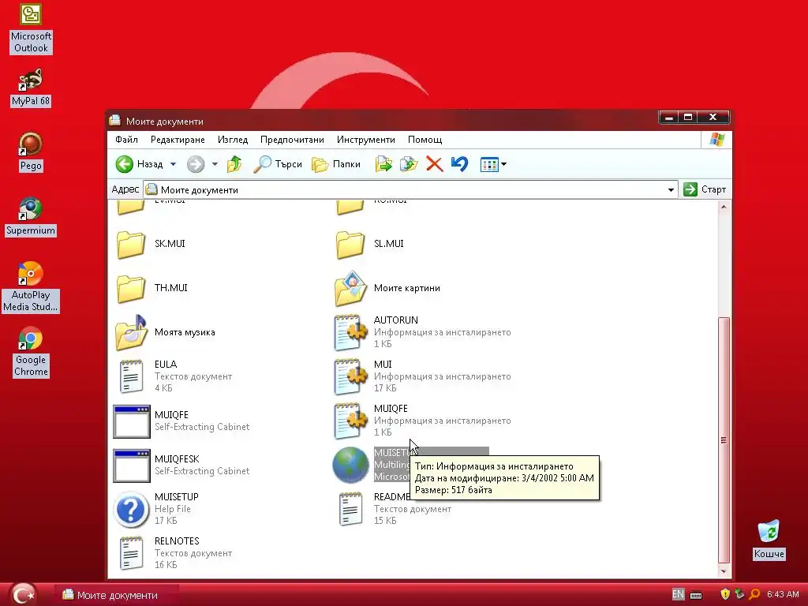This screenshot has height=606, width=808.
Task: Expand the address bar dropdown
Action: pos(671,189)
